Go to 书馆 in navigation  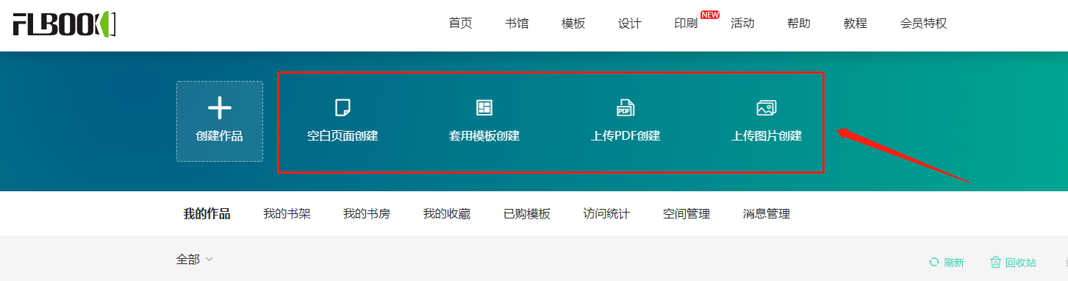pyautogui.click(x=517, y=23)
